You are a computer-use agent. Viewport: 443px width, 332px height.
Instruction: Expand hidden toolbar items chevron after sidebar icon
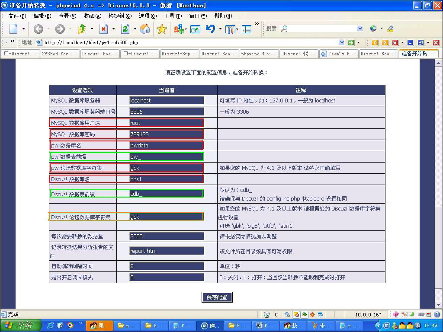tap(257, 24)
